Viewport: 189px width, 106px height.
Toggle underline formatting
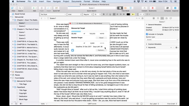(x=110, y=14)
